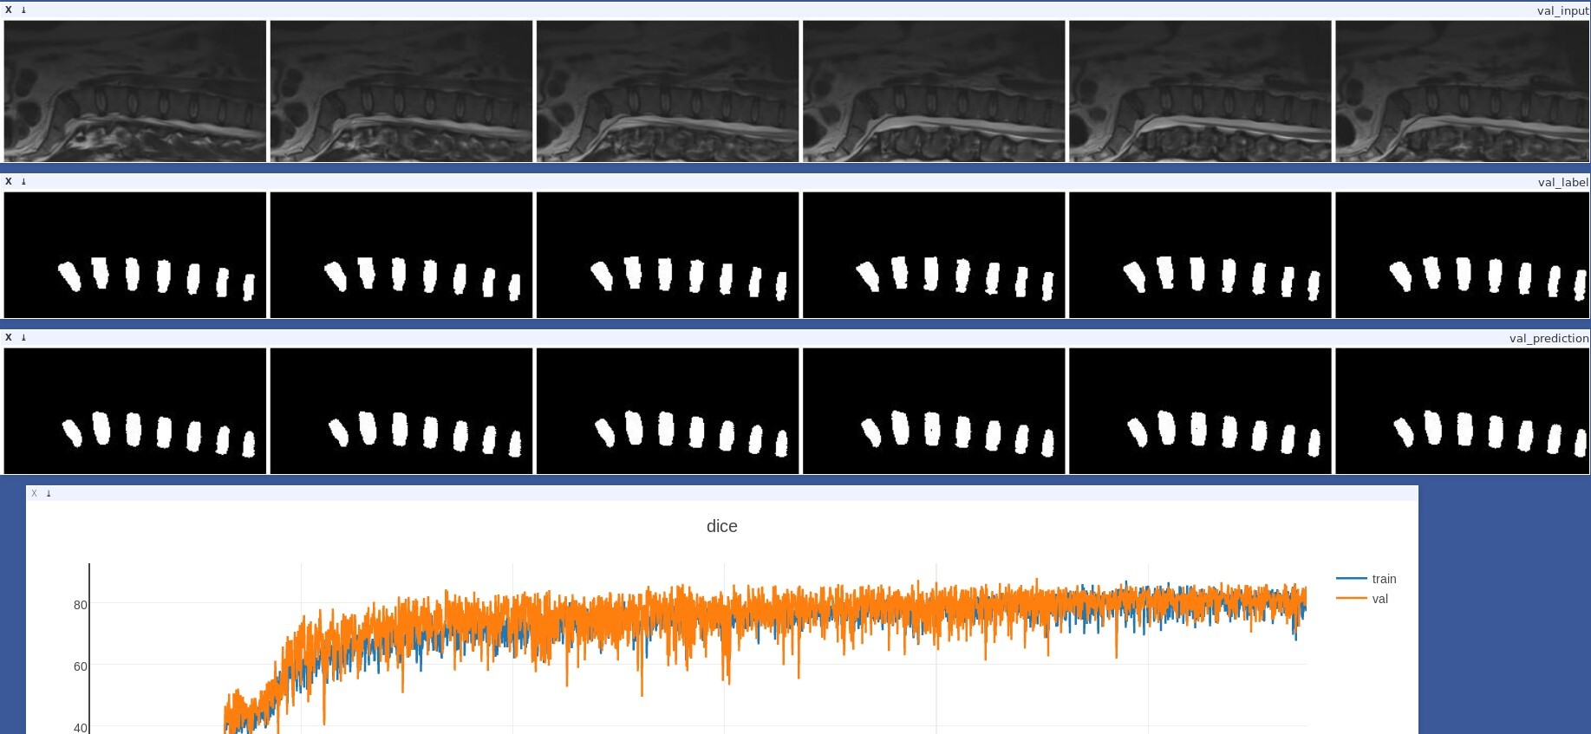1591x734 pixels.
Task: Select the second mask in val_prediction
Action: click(x=401, y=411)
